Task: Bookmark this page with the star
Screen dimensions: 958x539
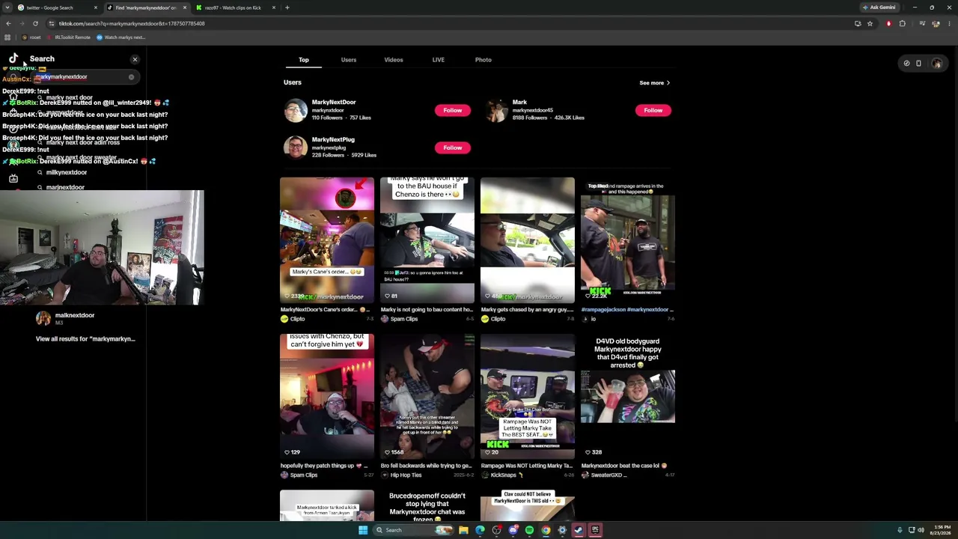Action: pos(870,24)
